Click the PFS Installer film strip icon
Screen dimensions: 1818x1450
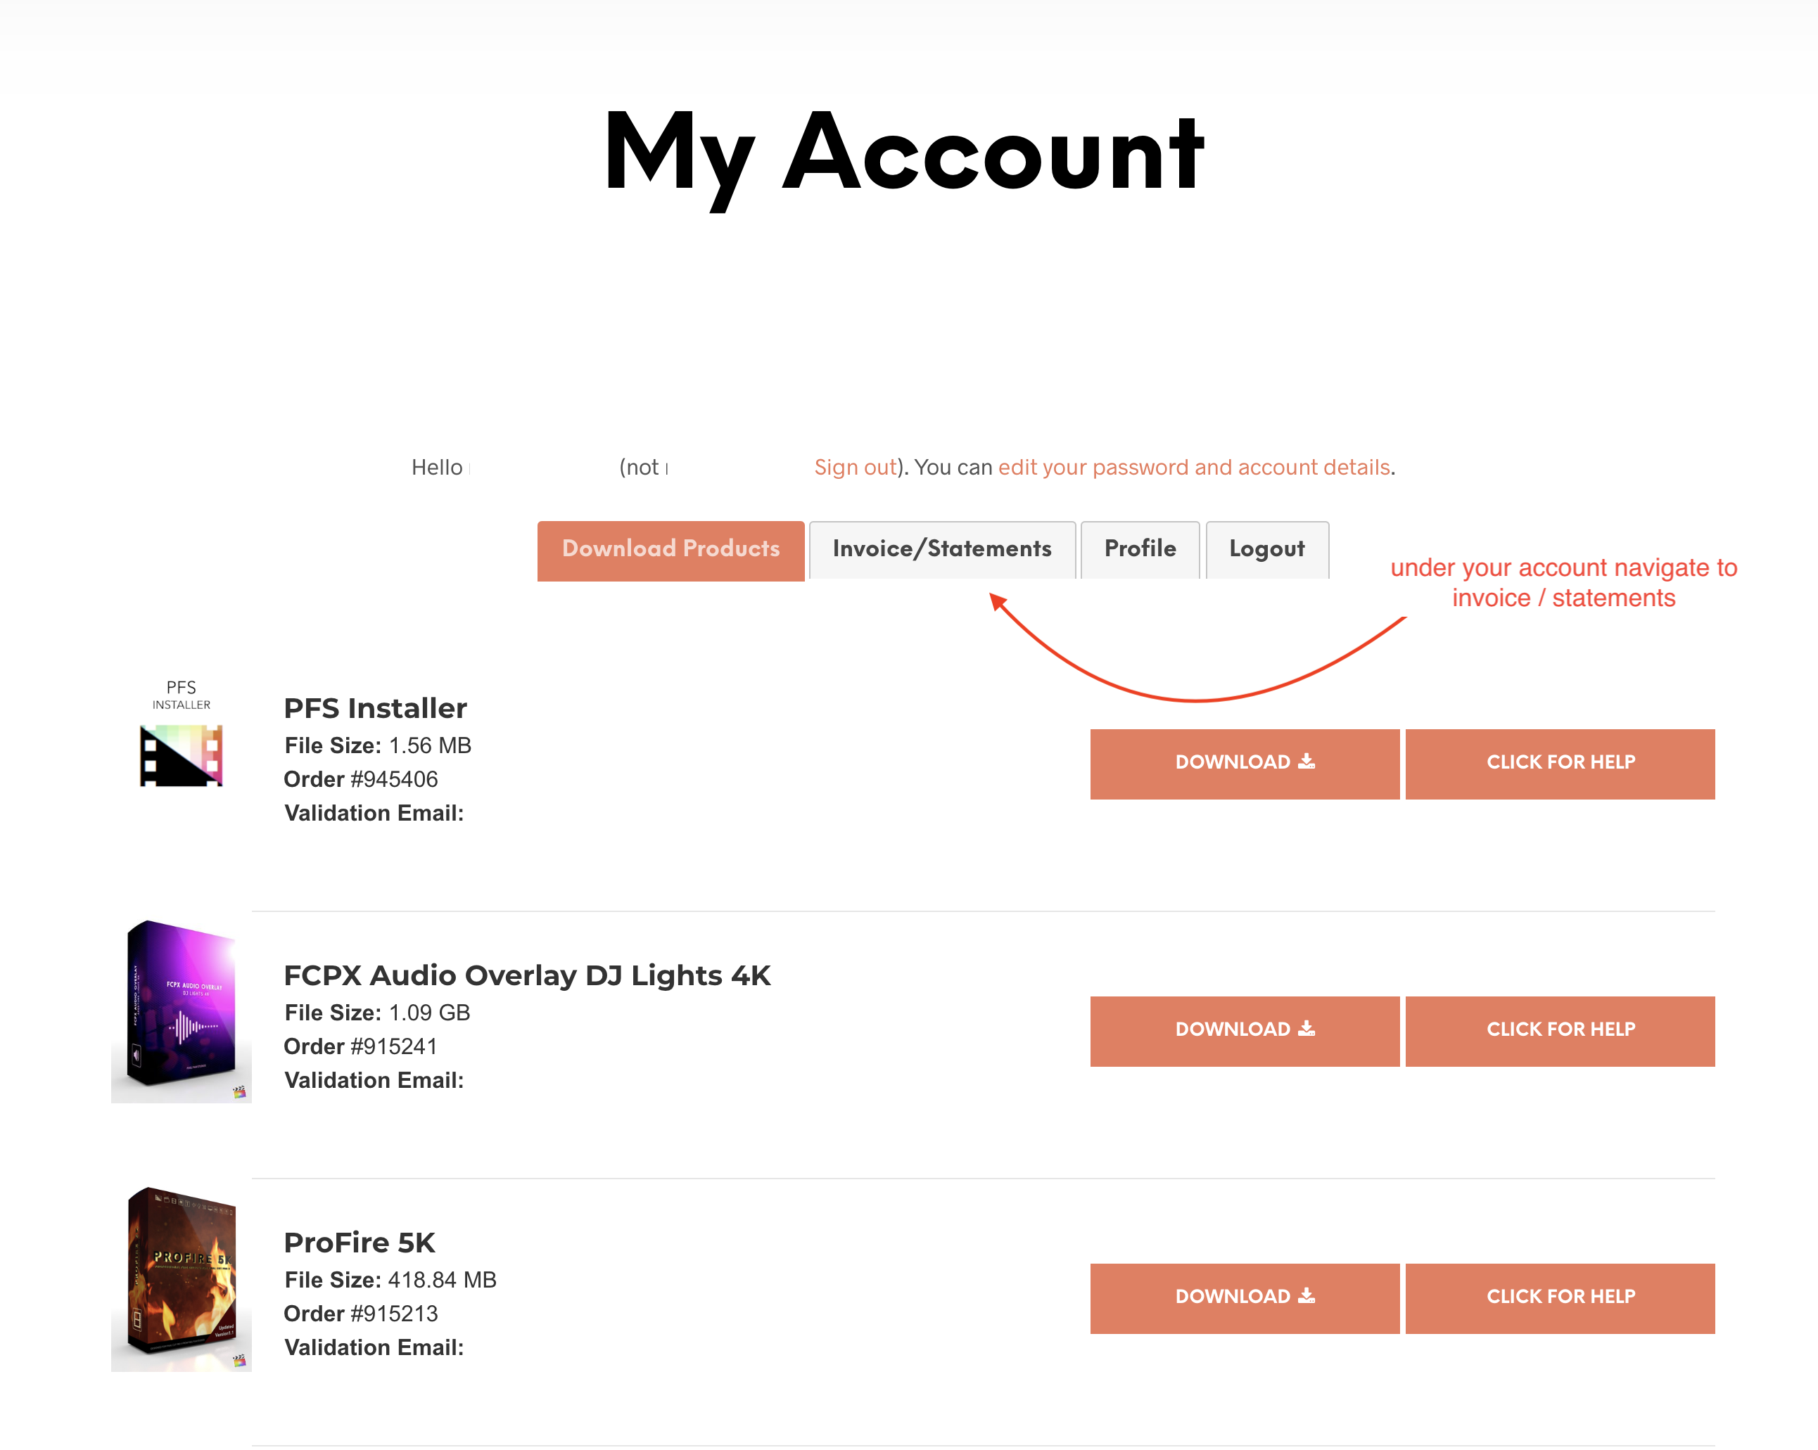182,755
